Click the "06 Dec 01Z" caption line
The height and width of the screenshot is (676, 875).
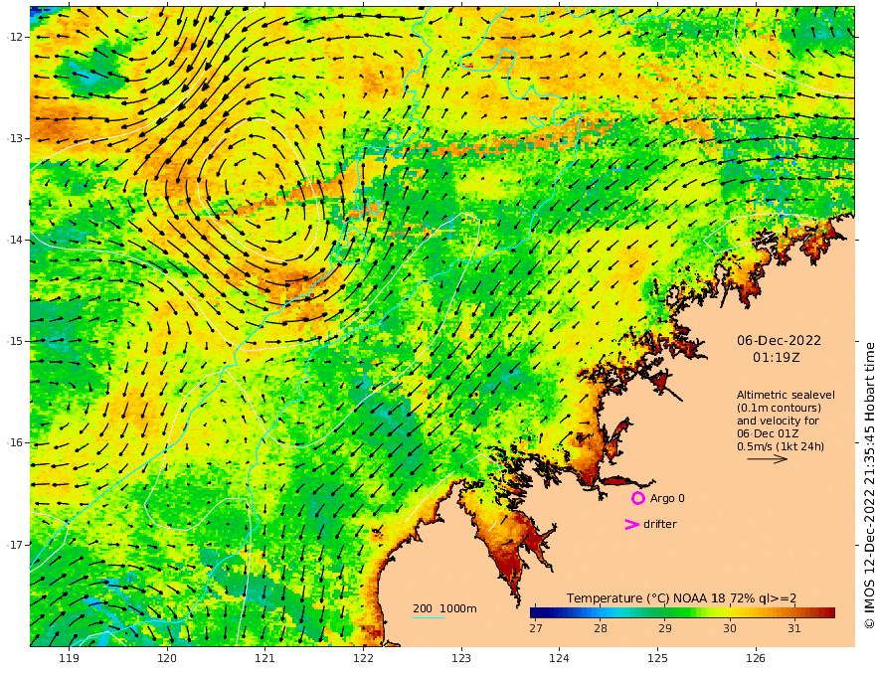pos(768,433)
